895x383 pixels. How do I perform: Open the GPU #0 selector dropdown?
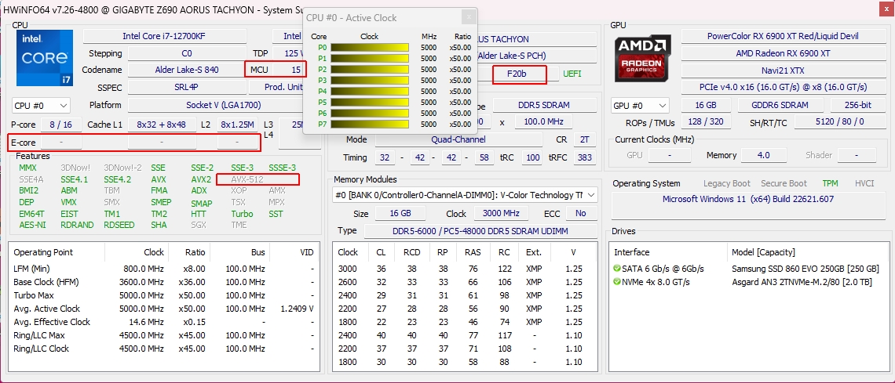coord(640,106)
